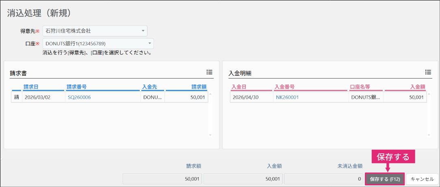
Task: Click the payment amount cell 50,001 in 入金明細
Action: [405, 97]
